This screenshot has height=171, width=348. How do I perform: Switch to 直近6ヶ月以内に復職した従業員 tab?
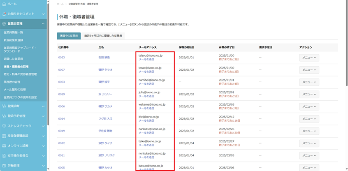[103, 36]
